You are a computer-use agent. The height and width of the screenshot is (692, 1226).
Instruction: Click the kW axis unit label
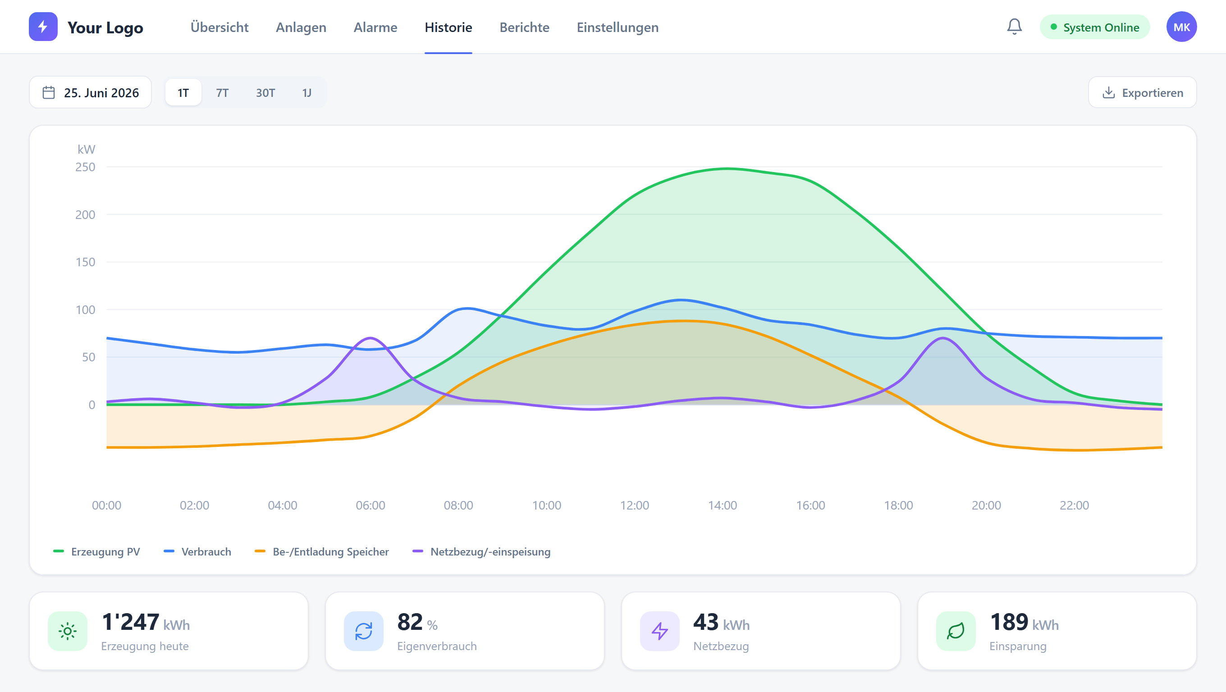(86, 149)
